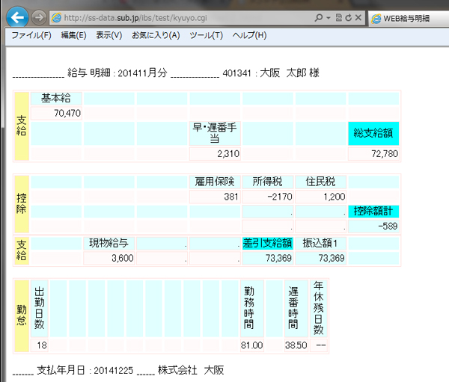Screen dimensions: 449x382
Task: Click the cyan 控除額計 header cell
Action: (x=373, y=212)
